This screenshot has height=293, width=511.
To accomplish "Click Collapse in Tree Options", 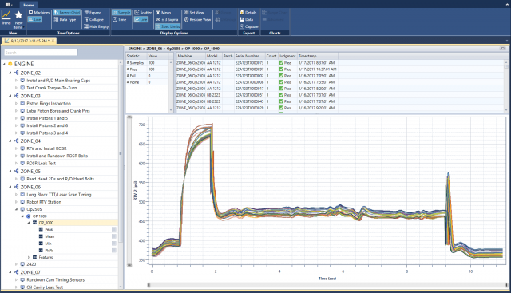I will coord(94,19).
